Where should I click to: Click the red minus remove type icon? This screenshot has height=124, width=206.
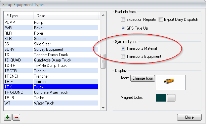coord(16,117)
